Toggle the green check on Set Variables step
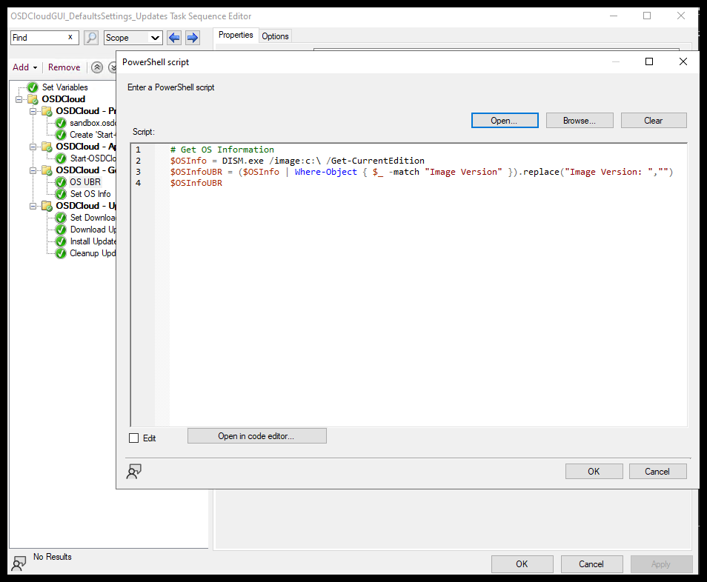This screenshot has height=582, width=707. coord(32,87)
